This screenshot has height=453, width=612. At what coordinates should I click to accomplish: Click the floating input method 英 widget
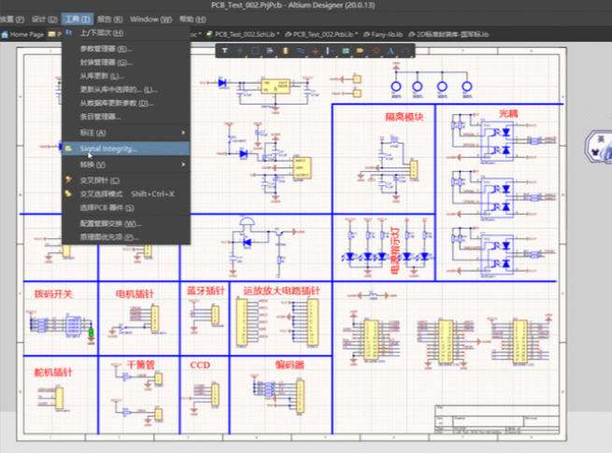(599, 147)
